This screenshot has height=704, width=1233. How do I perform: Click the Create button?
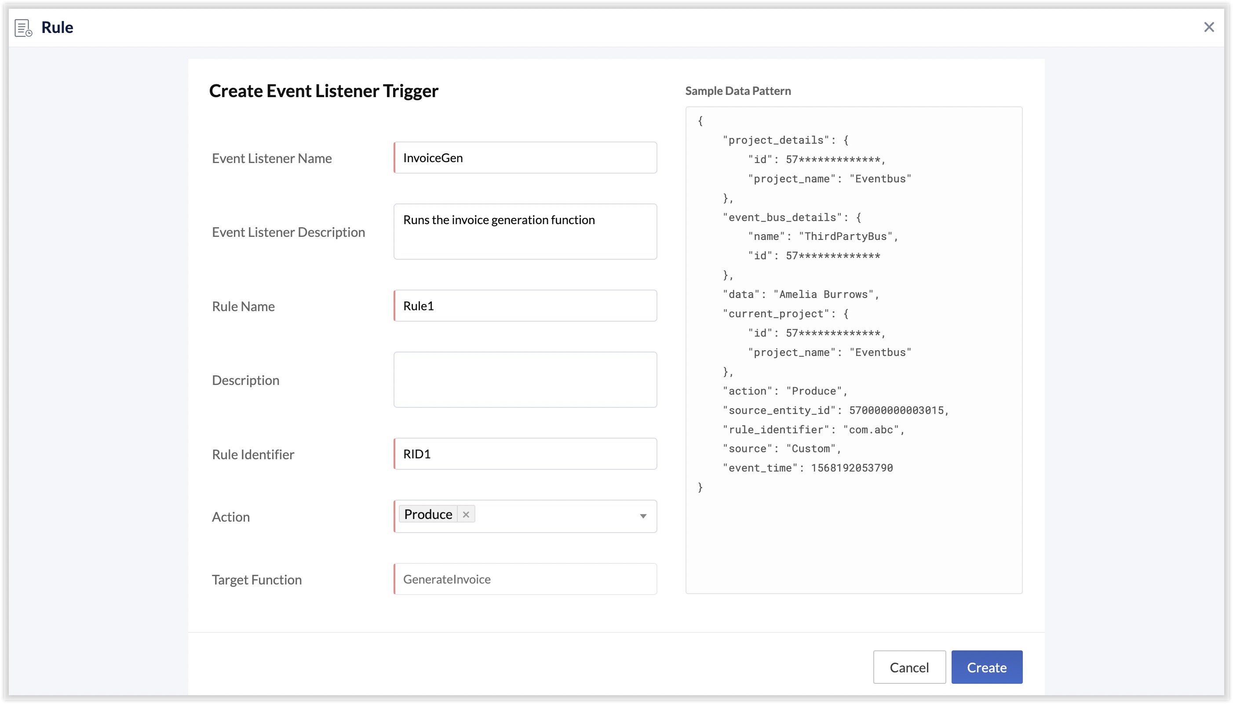(x=986, y=667)
